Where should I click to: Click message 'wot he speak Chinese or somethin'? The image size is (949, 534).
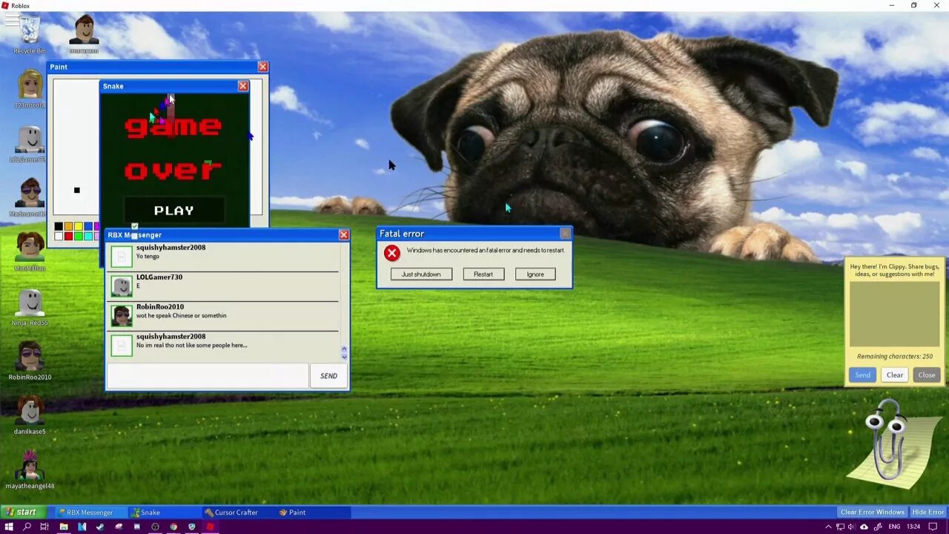(182, 316)
